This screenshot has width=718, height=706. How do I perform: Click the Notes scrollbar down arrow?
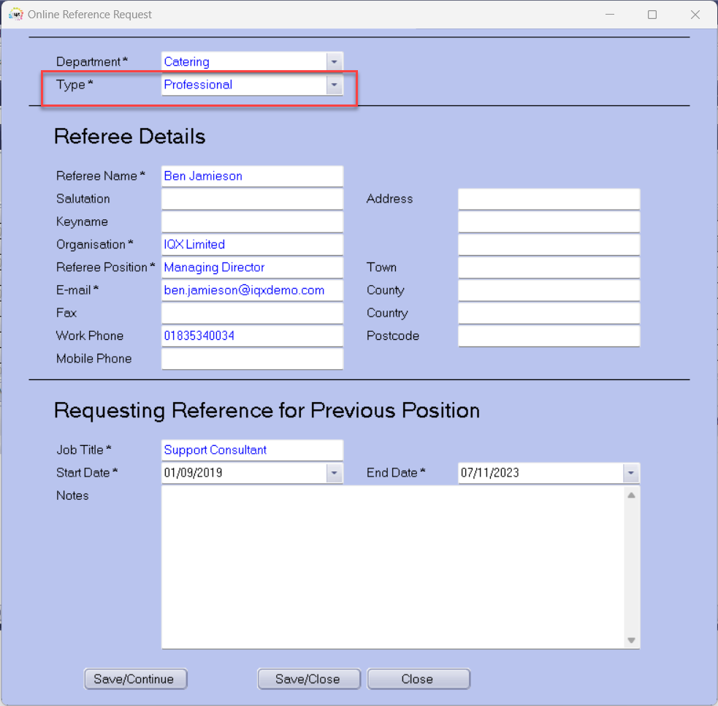[x=632, y=640]
